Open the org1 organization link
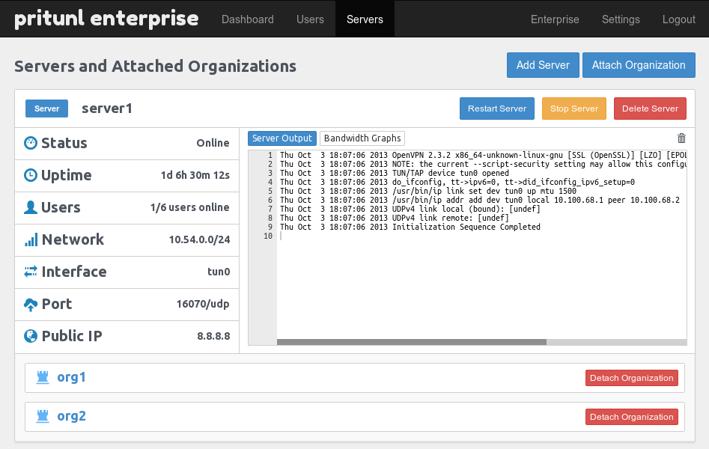The width and height of the screenshot is (709, 449). [71, 377]
